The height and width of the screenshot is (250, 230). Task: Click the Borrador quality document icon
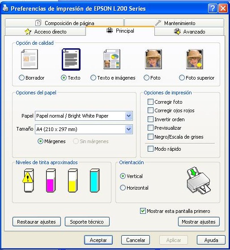click(x=30, y=59)
